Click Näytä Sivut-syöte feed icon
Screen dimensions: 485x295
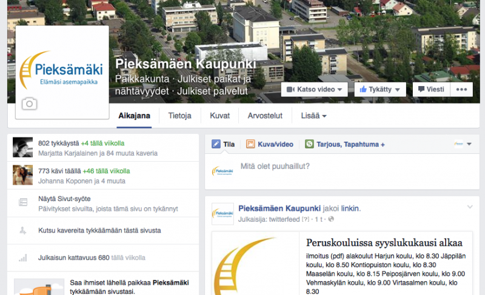pyautogui.click(x=23, y=202)
